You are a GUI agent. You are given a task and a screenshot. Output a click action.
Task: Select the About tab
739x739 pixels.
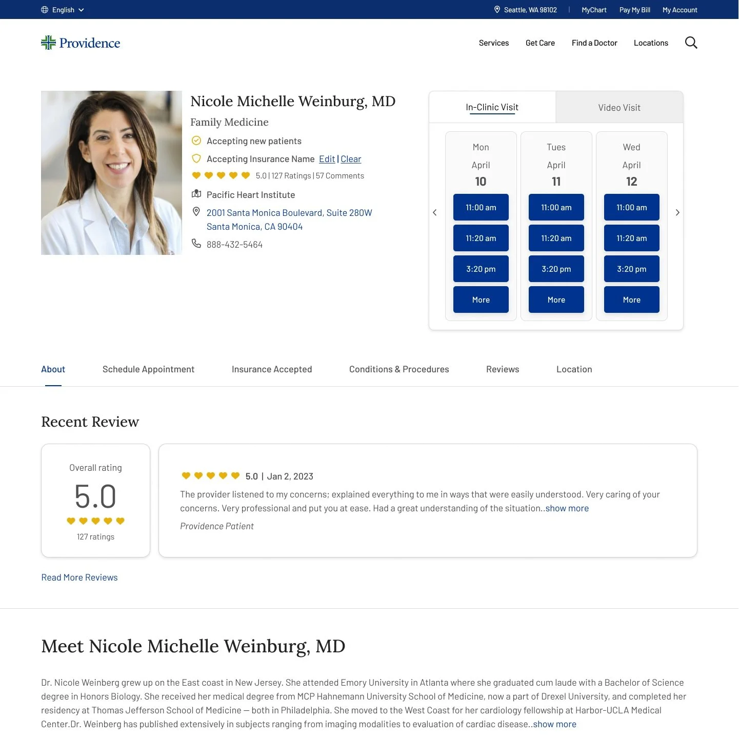(x=53, y=369)
